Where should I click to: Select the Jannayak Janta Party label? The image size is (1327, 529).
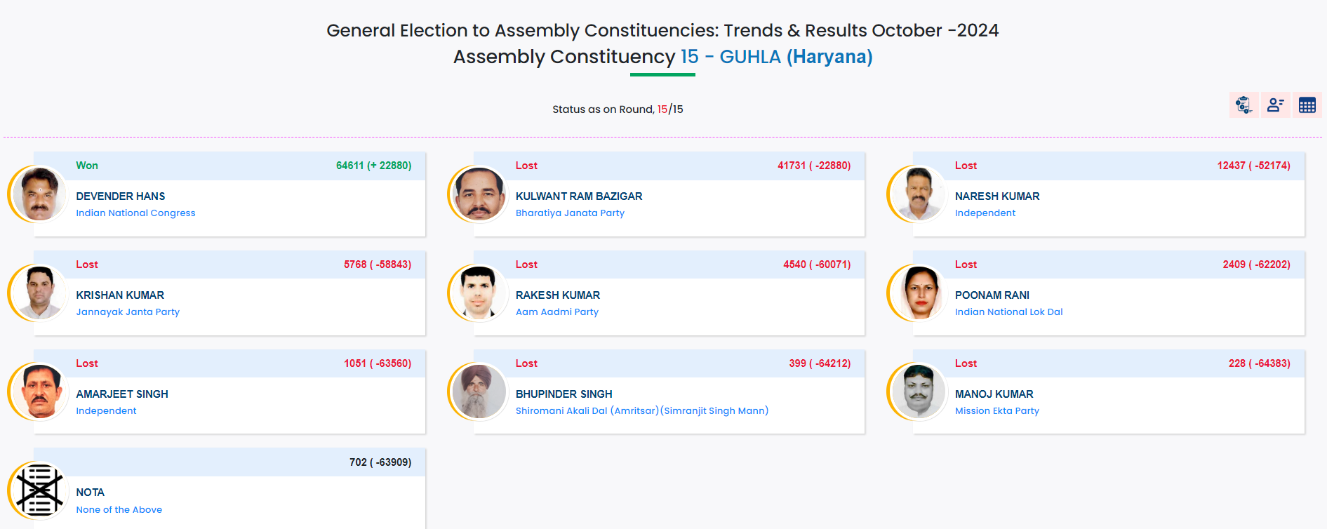pos(128,312)
